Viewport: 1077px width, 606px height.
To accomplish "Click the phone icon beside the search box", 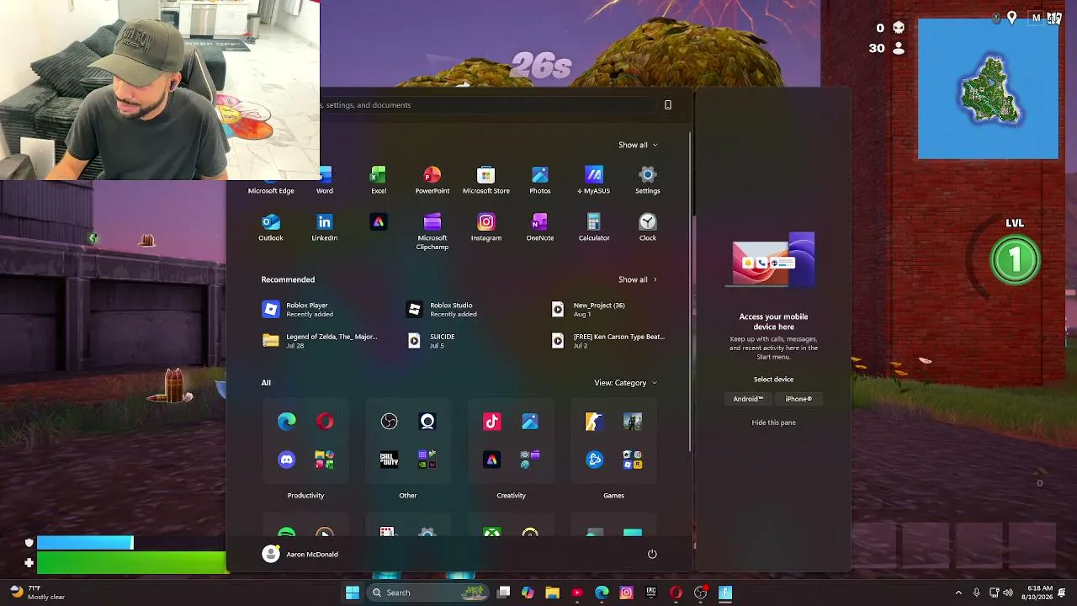I will click(x=668, y=105).
